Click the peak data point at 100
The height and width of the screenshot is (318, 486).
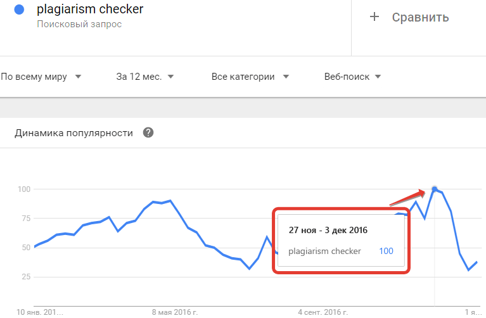tap(435, 189)
